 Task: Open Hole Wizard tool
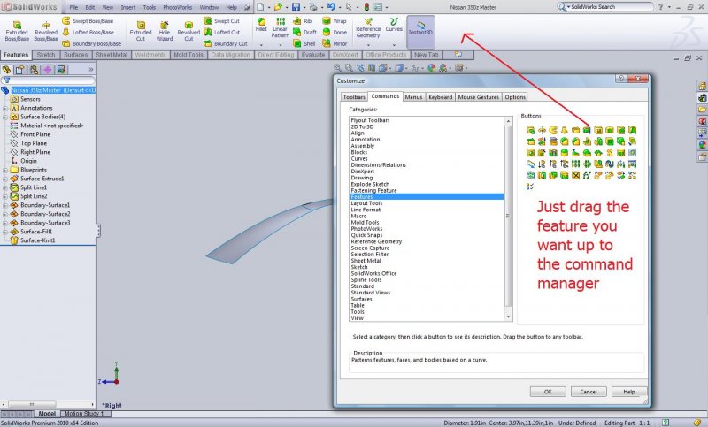[165, 31]
